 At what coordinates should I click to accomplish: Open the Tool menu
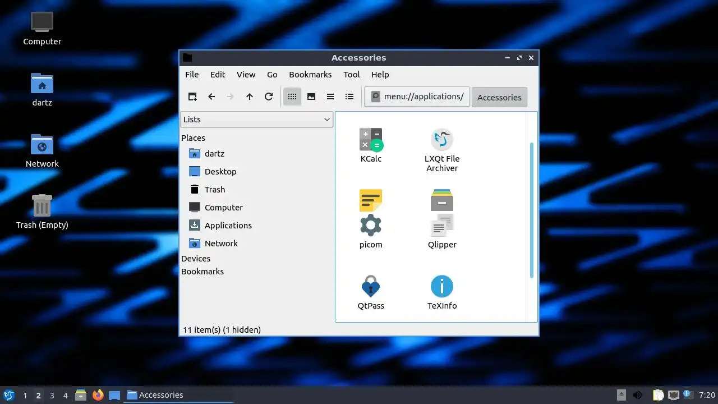tap(352, 75)
